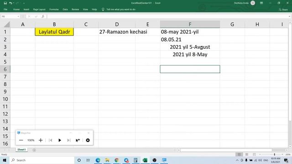292x164 pixels.
Task: Click Magnifier previous sentence button
Action: click(x=50, y=140)
